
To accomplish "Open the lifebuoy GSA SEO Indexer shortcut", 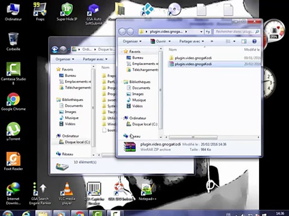I will click(x=121, y=191).
